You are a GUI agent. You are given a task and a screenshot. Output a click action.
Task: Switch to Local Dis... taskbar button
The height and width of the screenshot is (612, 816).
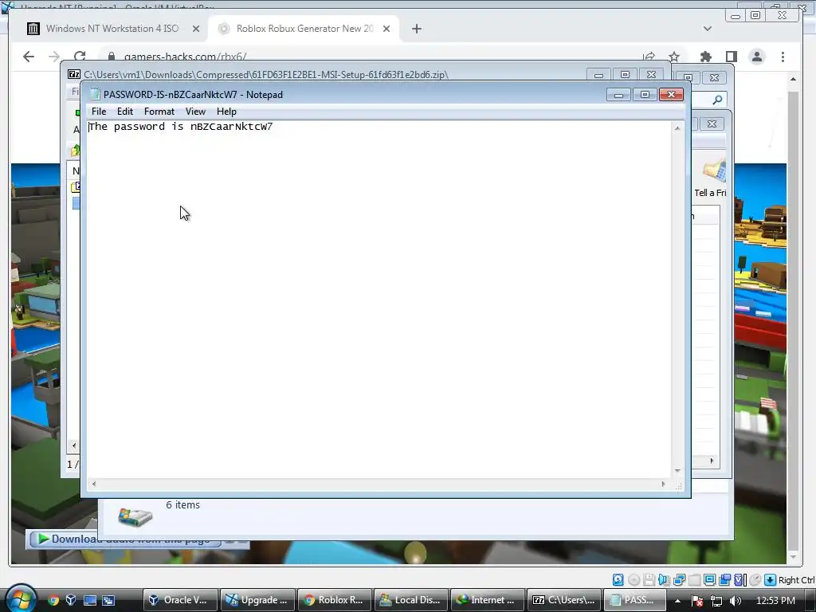(410, 600)
